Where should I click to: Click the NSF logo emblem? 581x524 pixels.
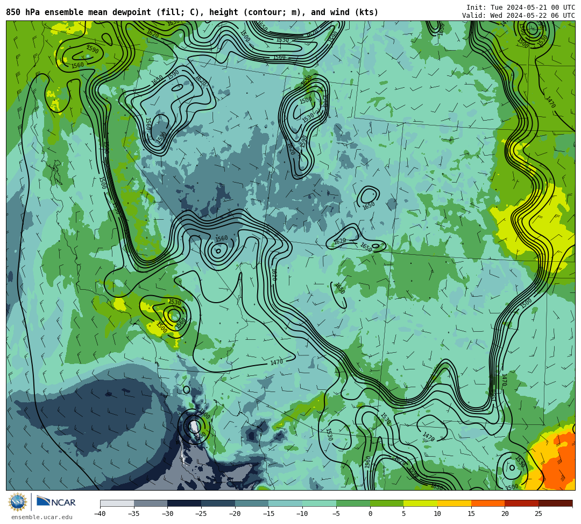point(18,502)
